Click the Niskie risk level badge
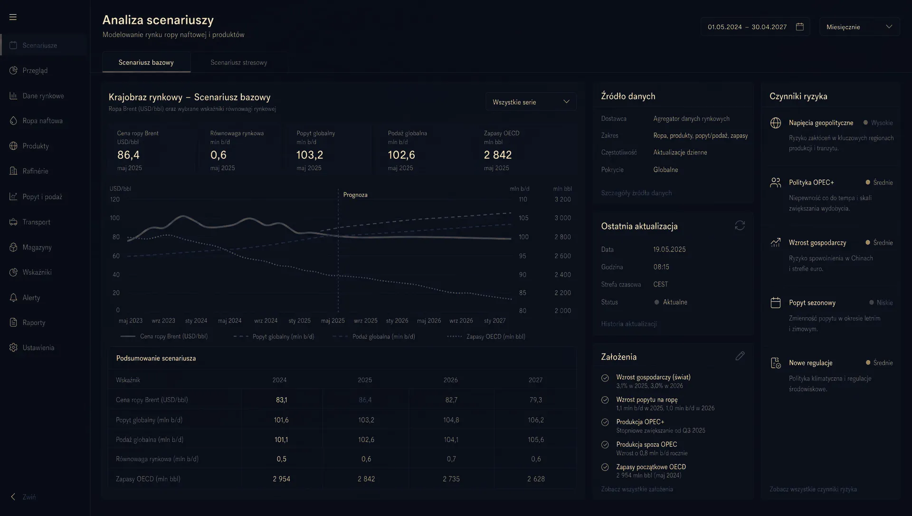The image size is (912, 516). 881,303
